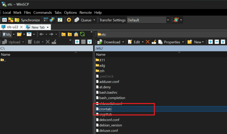Click local panel Delete X icon
Viewport: 227px width, 134px height.
pos(48,42)
